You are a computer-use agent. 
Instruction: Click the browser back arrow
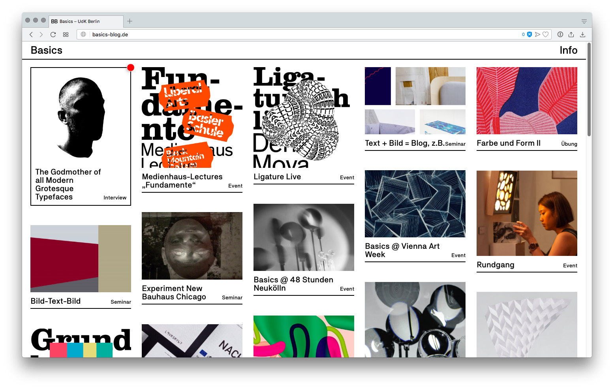(x=31, y=35)
